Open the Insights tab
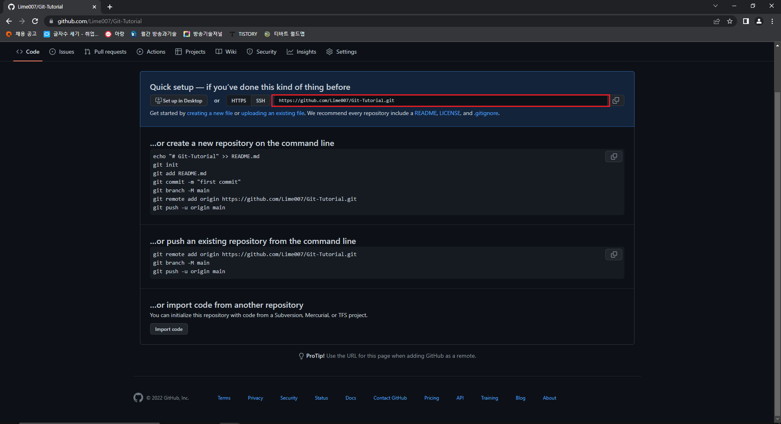 click(x=301, y=52)
